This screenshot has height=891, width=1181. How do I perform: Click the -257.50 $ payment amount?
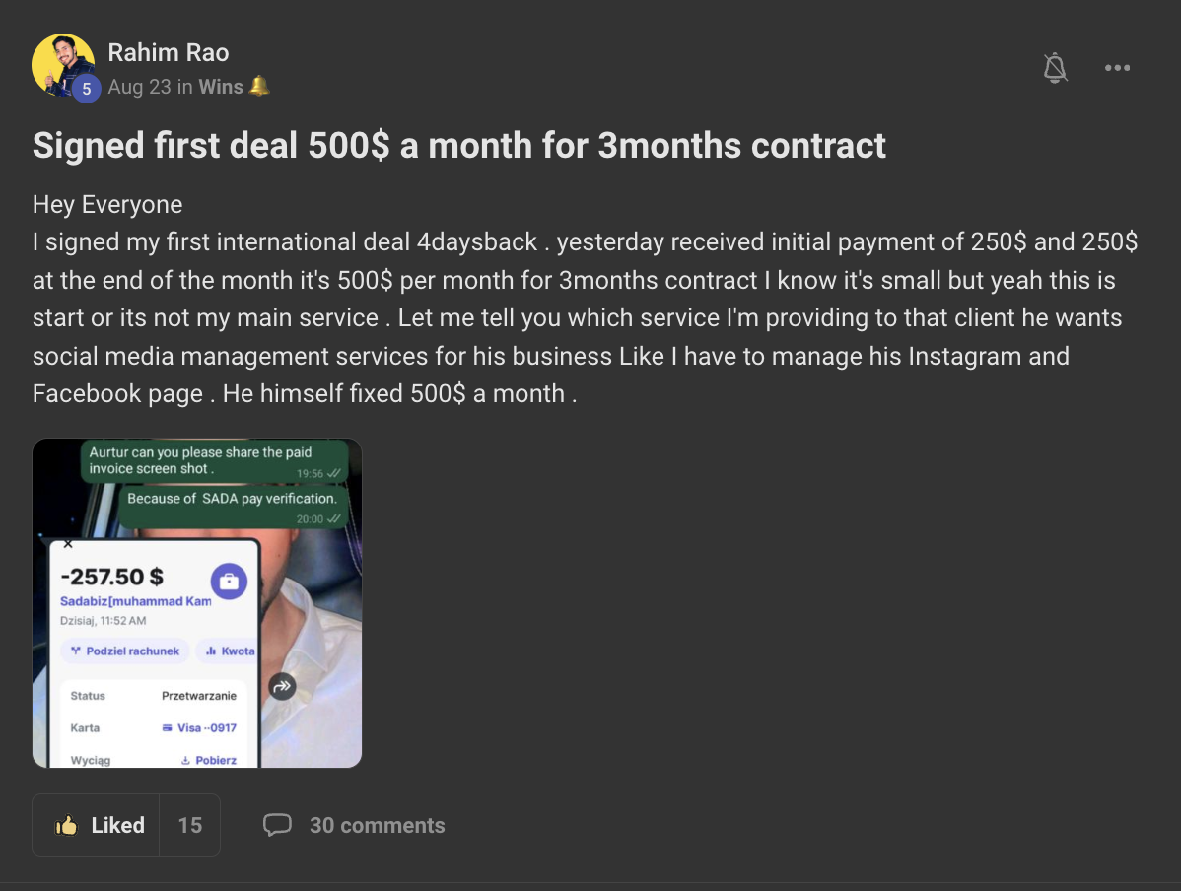(x=112, y=577)
